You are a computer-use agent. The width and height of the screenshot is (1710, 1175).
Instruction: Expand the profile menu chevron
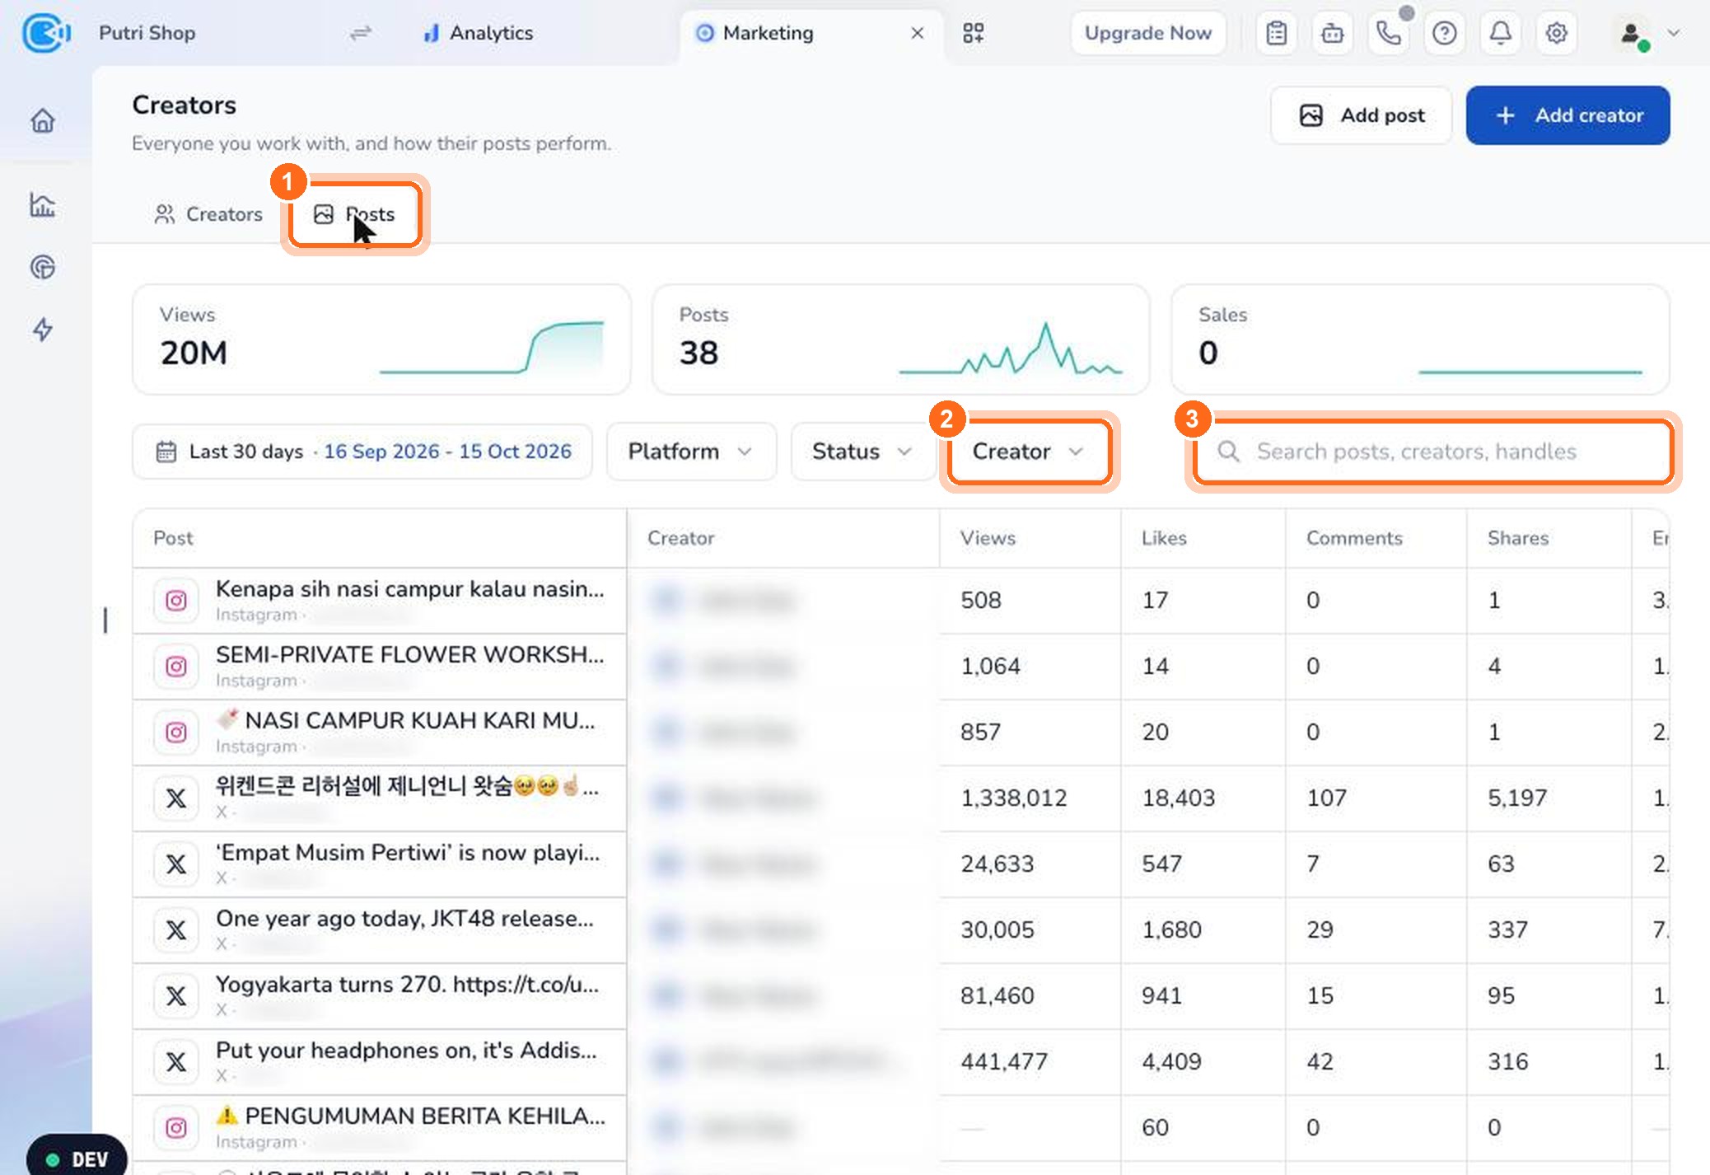(x=1674, y=33)
